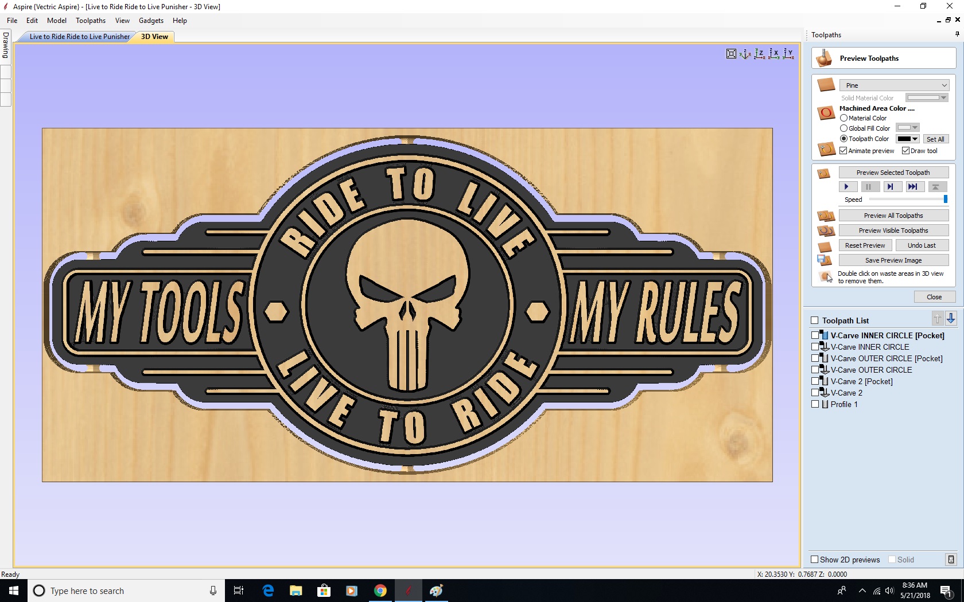Show hidden system tray icons
The width and height of the screenshot is (964, 602).
tap(862, 591)
